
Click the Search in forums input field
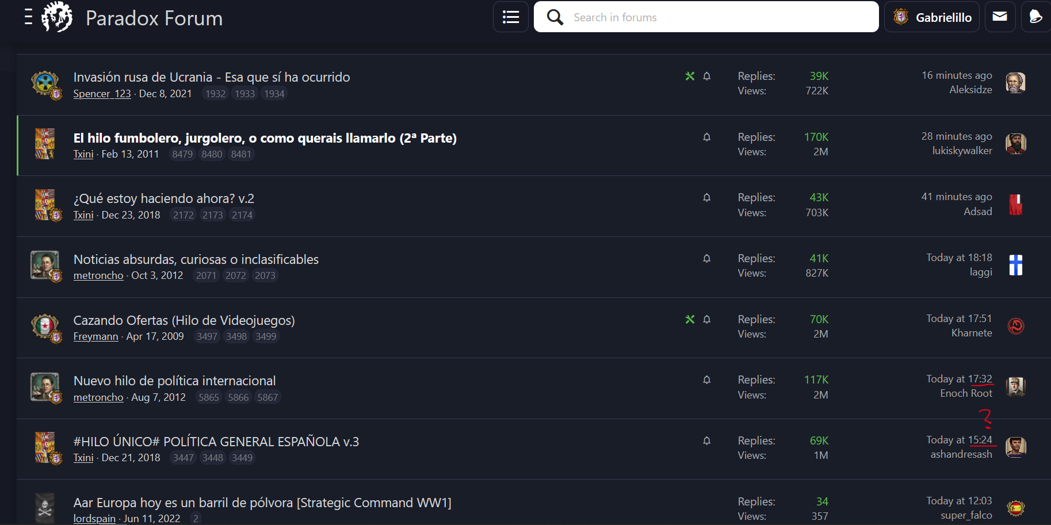662,17
